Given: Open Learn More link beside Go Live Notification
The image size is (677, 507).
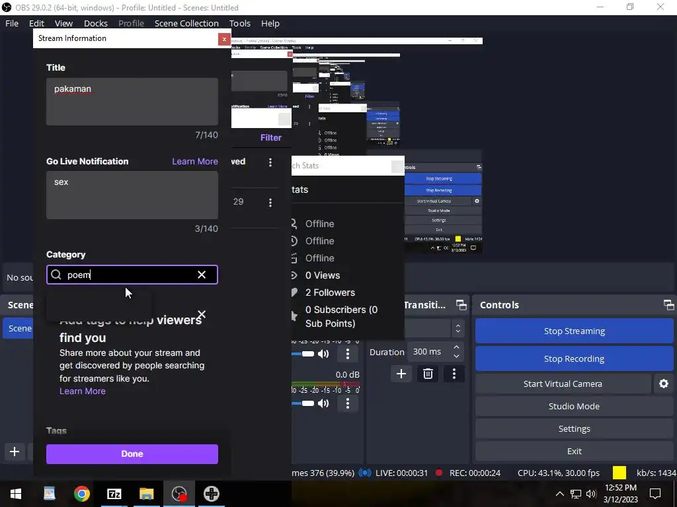Looking at the screenshot, I should [x=195, y=161].
